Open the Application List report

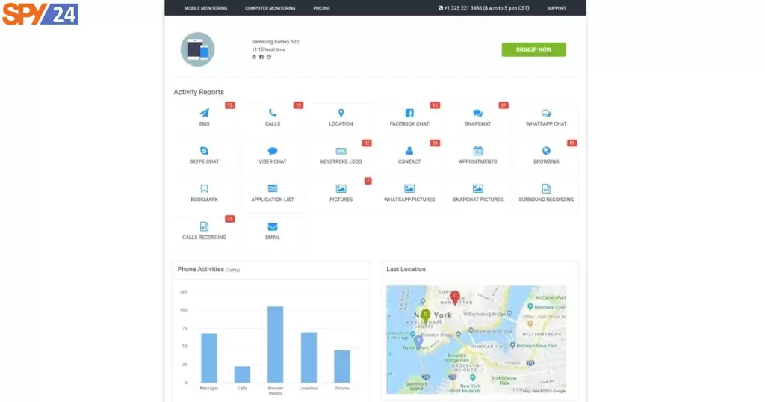[273, 194]
